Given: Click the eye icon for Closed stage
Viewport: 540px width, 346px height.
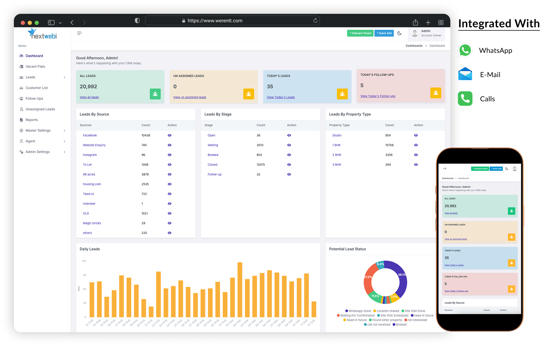Looking at the screenshot, I should pos(289,165).
